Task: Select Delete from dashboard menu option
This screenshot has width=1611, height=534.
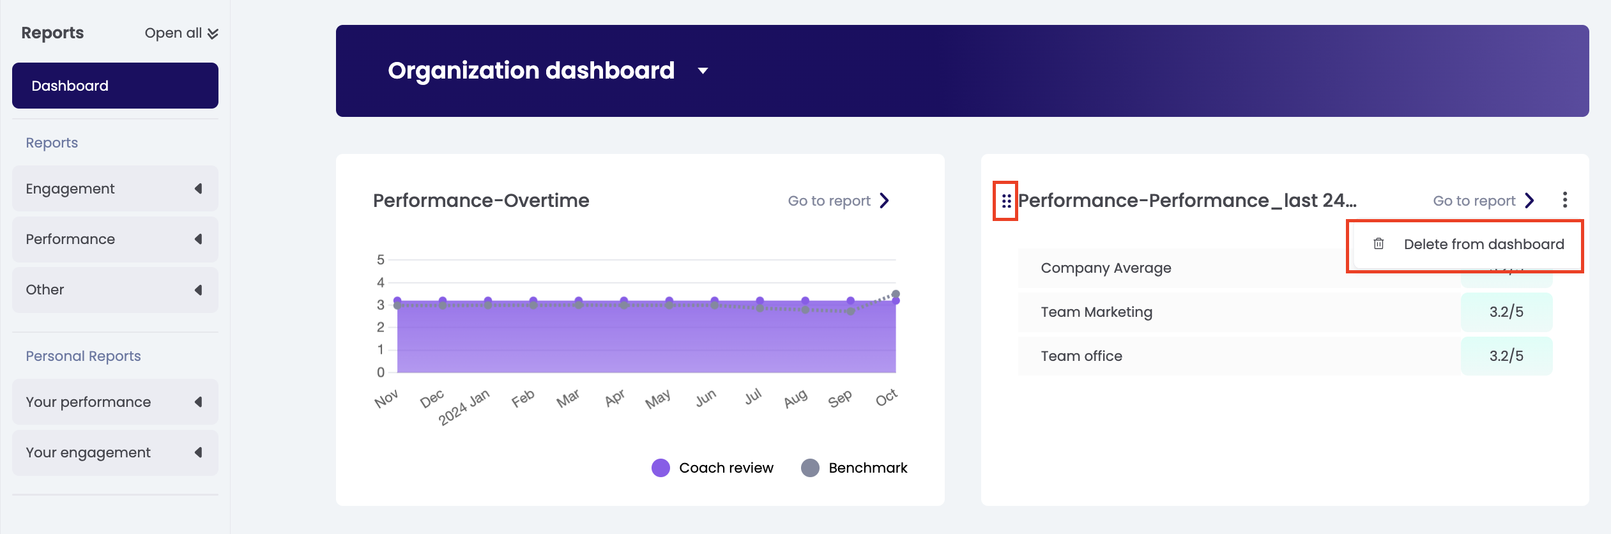Action: [x=1483, y=244]
